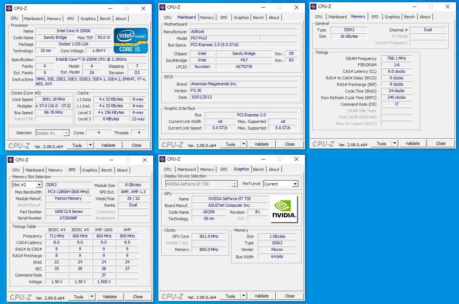Click CPU-Z title icon in Memory window

(x=314, y=6)
